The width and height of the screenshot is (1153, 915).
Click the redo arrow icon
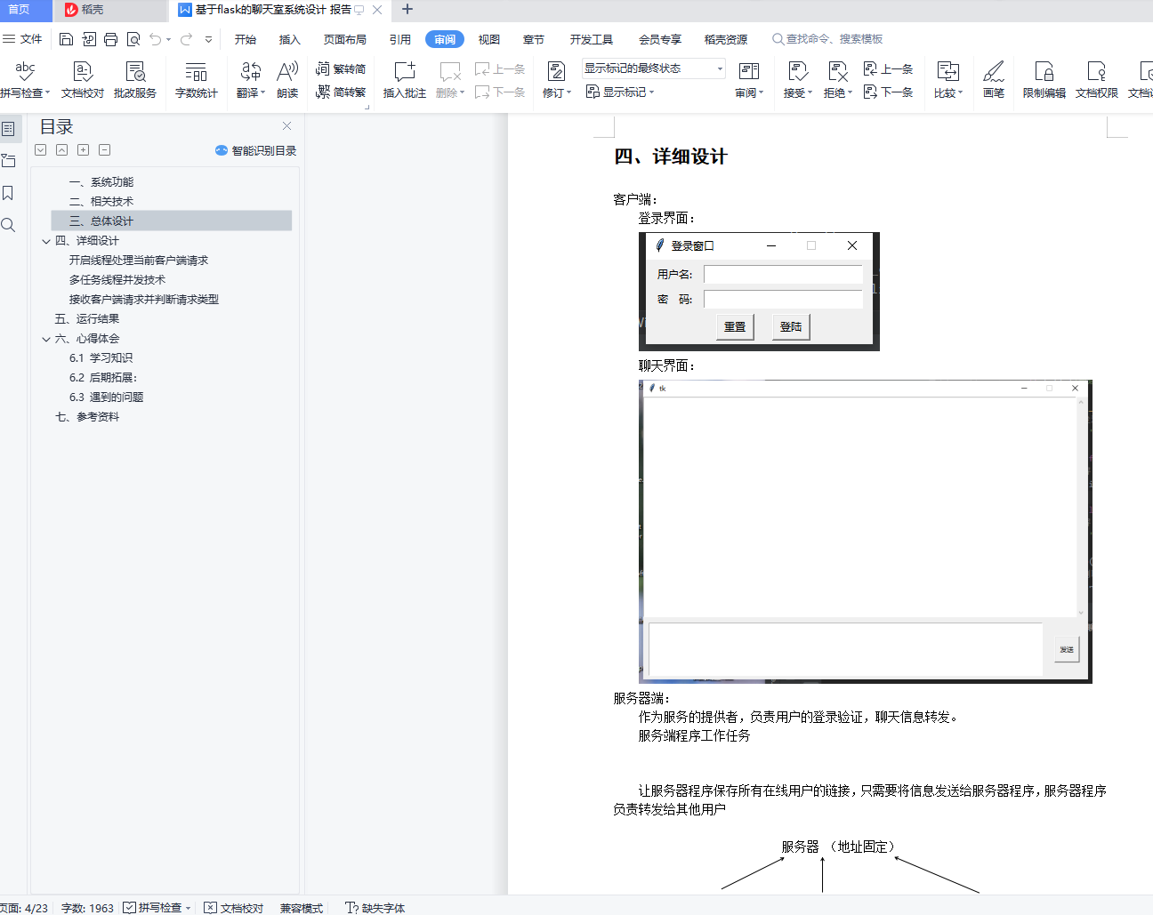point(187,39)
